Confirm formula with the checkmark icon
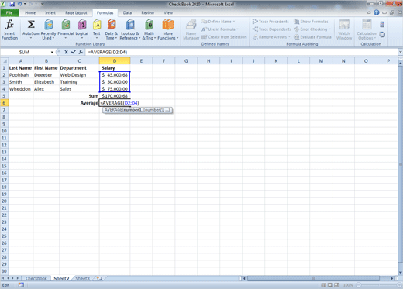403x289 pixels. click(74, 52)
